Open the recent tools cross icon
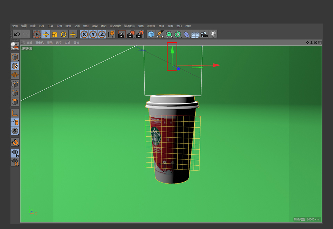Image resolution: width=333 pixels, height=229 pixels. [x=73, y=34]
